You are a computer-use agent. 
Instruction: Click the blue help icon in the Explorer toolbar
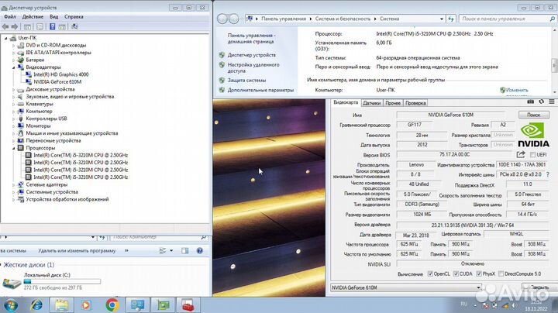tap(200, 251)
